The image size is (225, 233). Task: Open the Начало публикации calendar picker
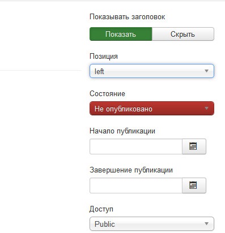[x=194, y=146]
